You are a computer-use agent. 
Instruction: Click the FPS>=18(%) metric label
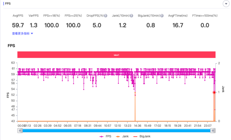[x=51, y=16]
